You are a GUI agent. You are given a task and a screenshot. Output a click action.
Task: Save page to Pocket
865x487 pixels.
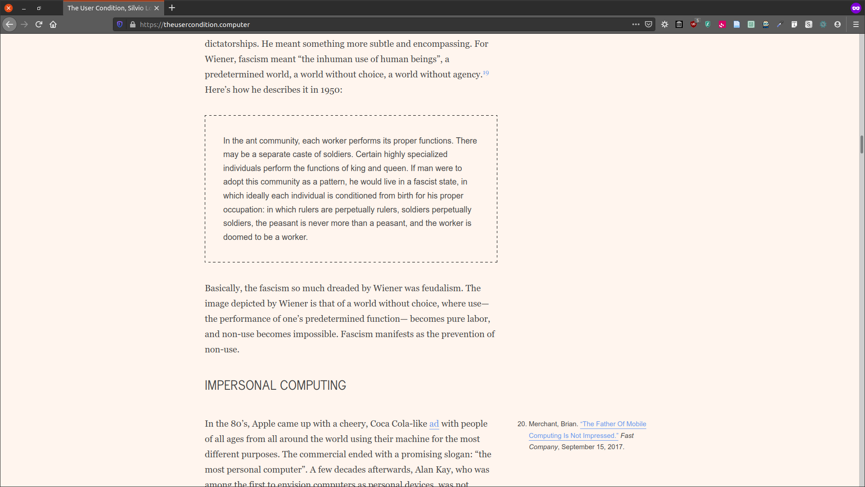pos(649,24)
